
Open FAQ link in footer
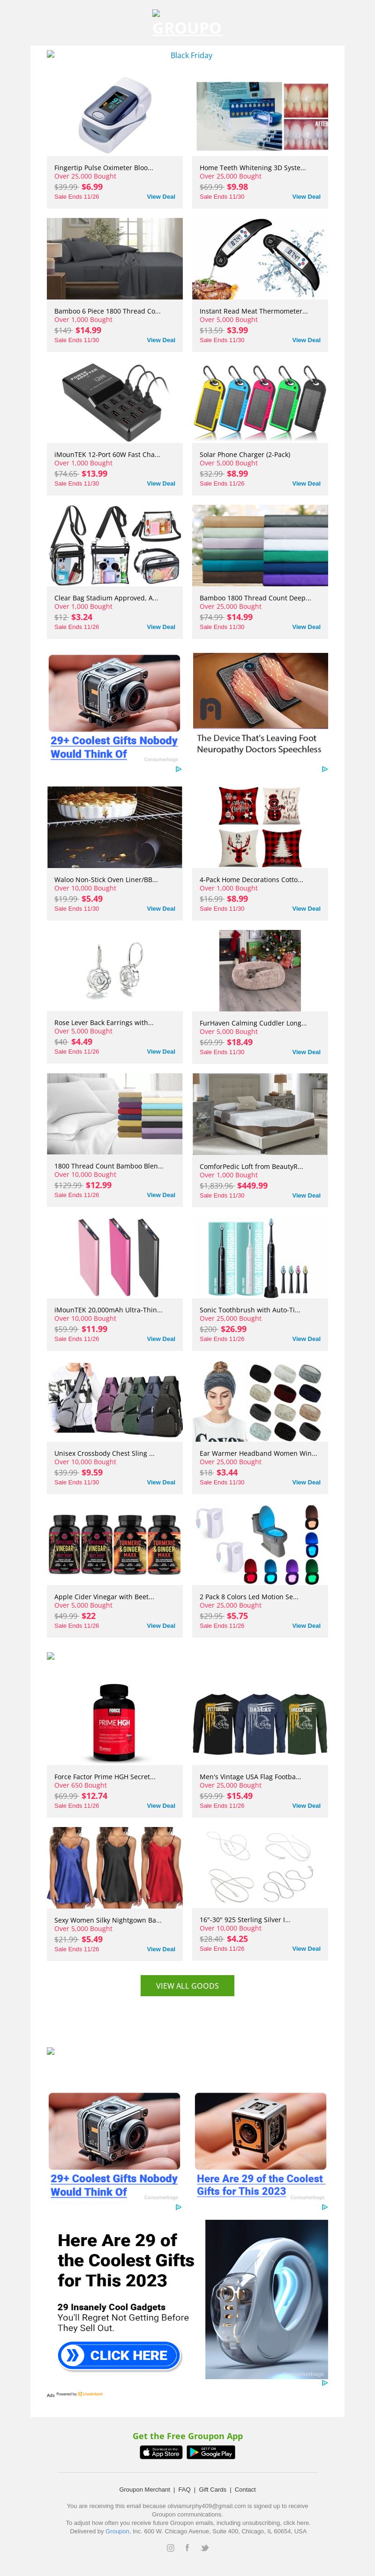pos(184,2489)
